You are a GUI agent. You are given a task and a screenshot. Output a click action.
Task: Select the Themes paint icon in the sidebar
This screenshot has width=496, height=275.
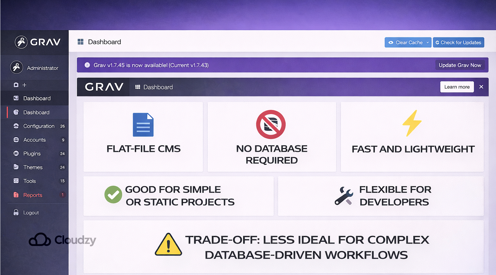point(16,167)
